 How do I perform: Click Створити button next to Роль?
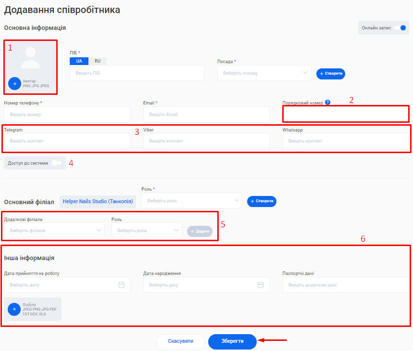tap(262, 201)
